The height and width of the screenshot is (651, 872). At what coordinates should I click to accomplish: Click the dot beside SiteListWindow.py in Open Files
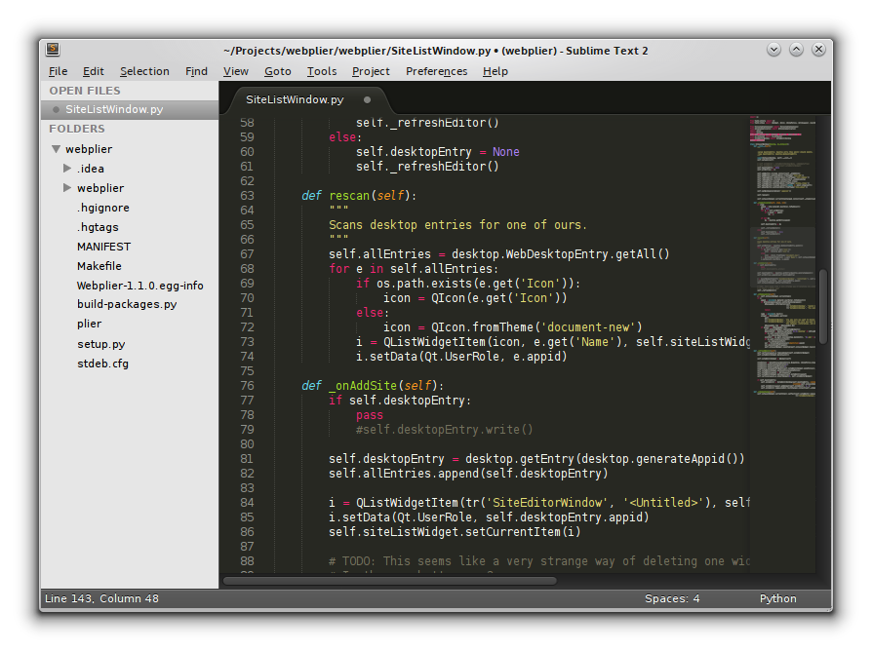coord(57,110)
